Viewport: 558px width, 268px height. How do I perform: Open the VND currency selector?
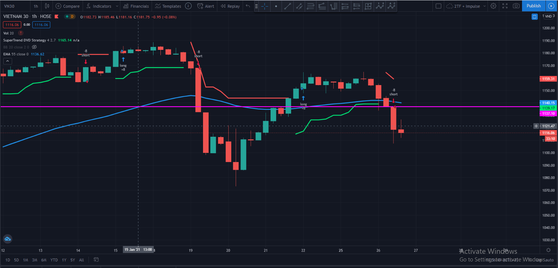click(x=548, y=16)
